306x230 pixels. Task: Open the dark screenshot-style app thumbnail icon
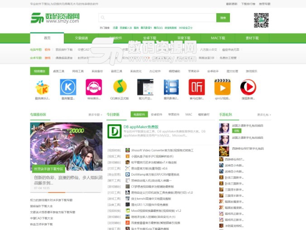coord(145,87)
